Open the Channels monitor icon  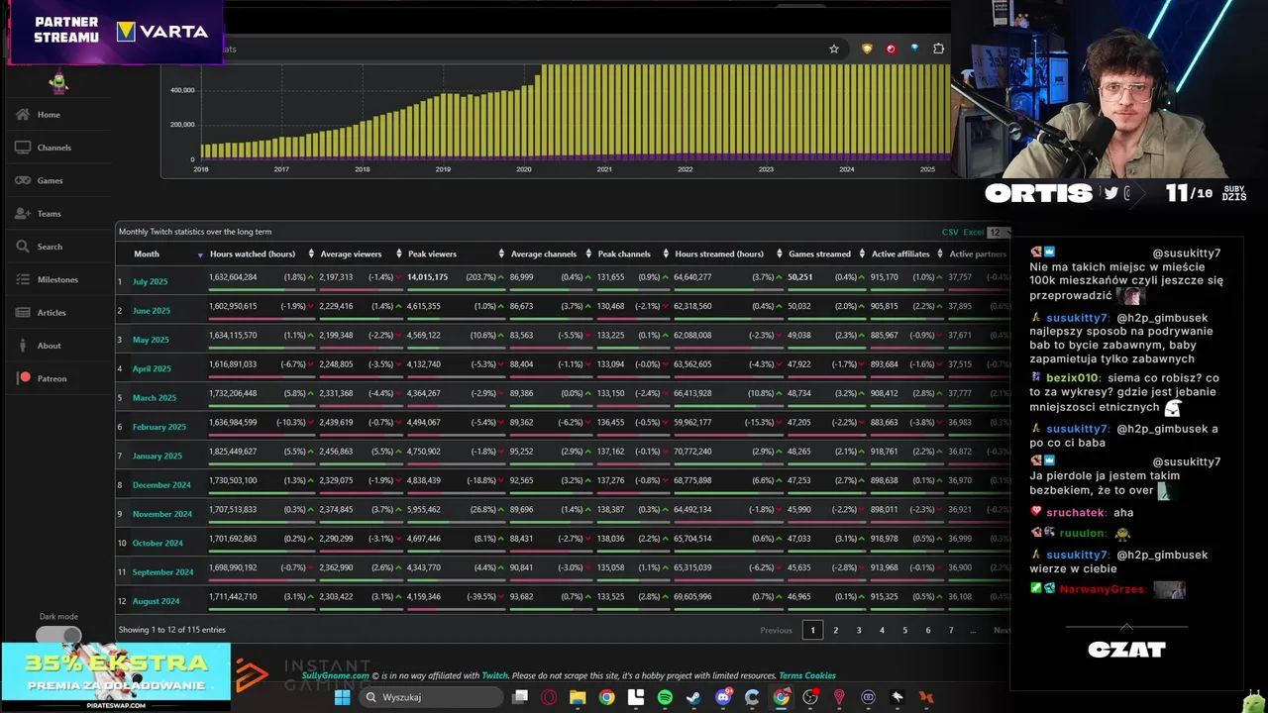22,147
